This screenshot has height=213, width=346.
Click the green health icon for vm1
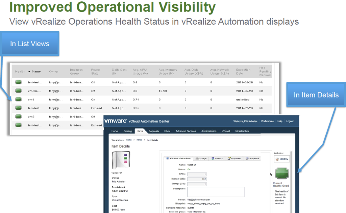[x=19, y=100]
